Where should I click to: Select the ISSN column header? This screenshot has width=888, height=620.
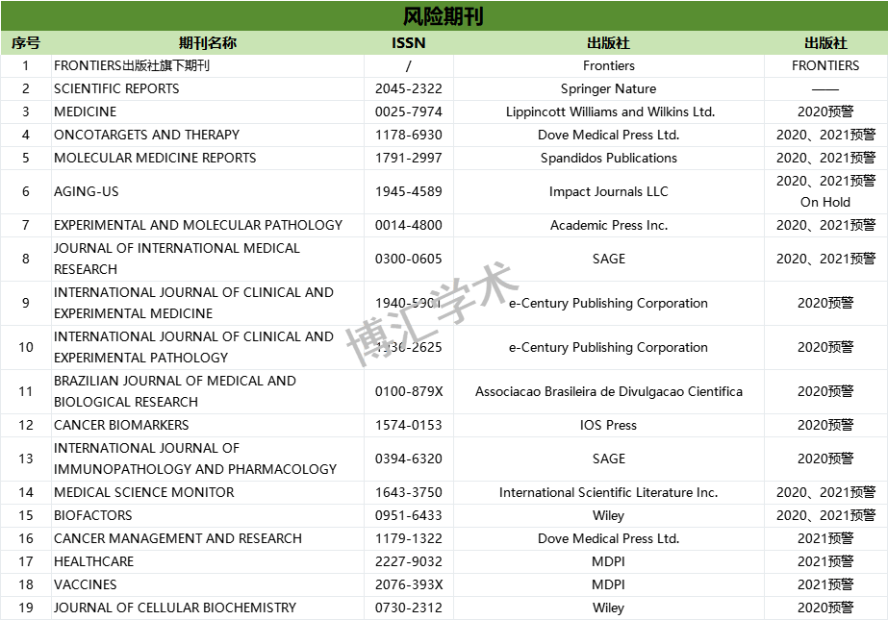click(x=408, y=43)
